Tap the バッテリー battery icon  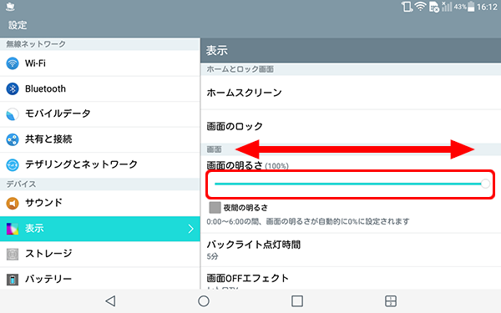(x=13, y=280)
